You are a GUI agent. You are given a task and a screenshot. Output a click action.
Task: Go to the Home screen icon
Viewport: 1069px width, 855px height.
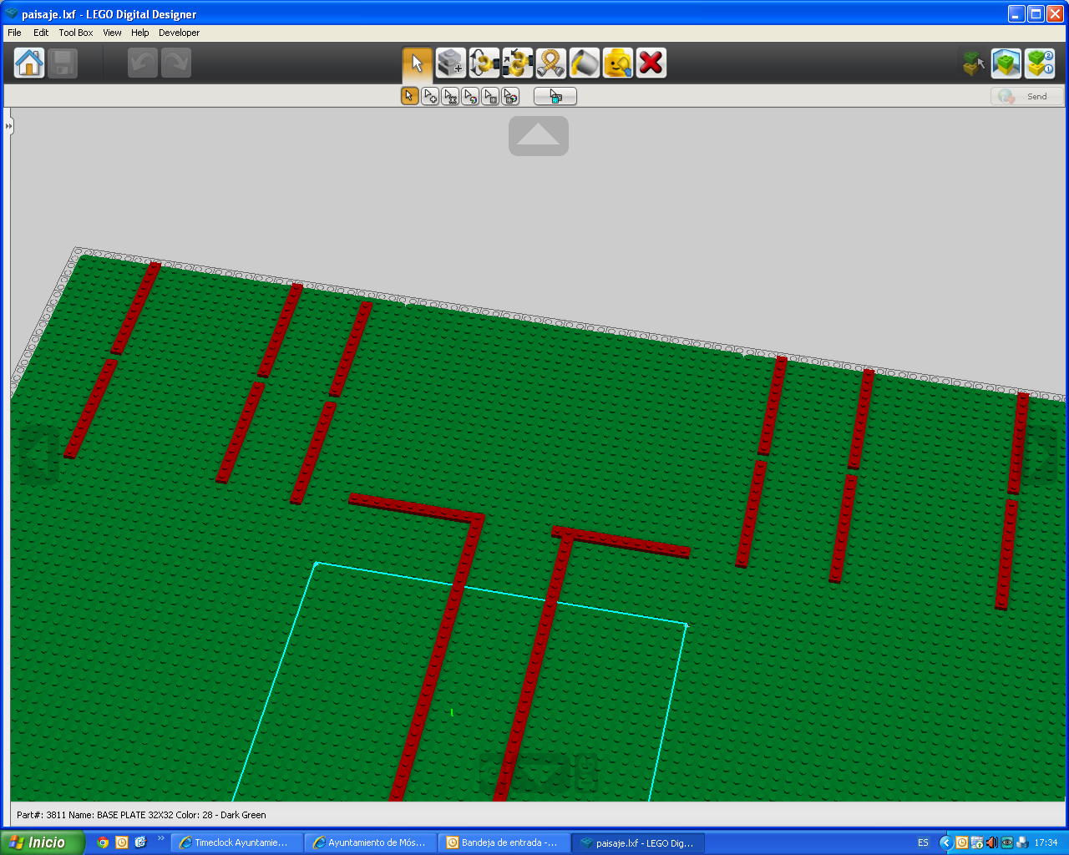coord(29,63)
